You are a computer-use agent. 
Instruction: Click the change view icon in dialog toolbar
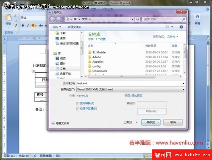(x=167, y=27)
